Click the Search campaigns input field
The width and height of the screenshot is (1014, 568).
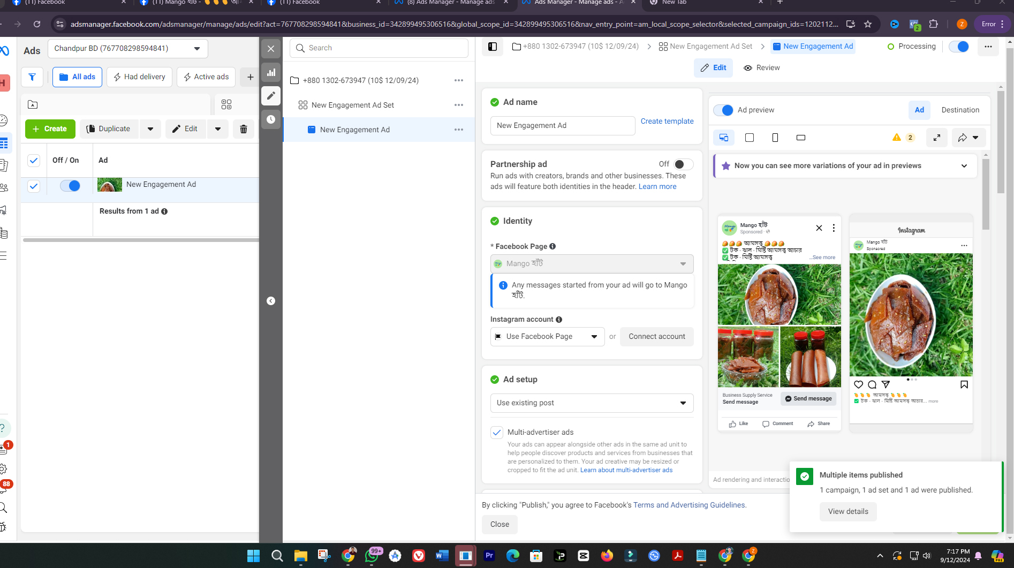[x=379, y=48]
